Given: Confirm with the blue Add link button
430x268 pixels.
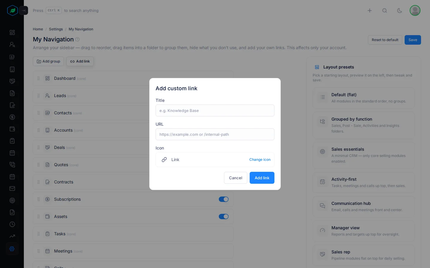Looking at the screenshot, I should (x=262, y=178).
